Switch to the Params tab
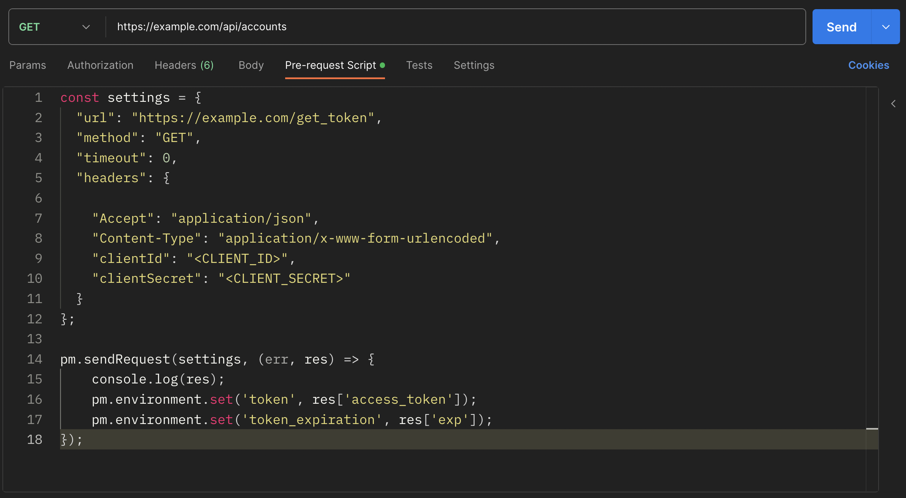Screen dimensions: 906x498 27,65
